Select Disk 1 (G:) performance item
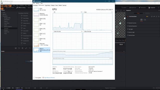 click(x=42, y=24)
